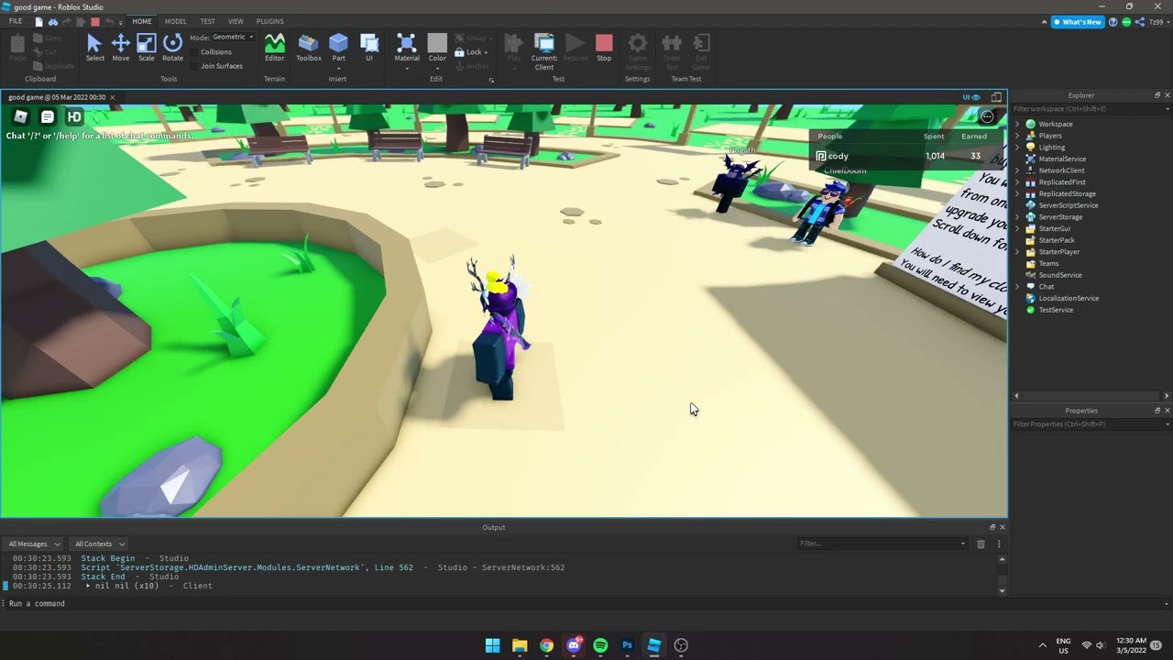Click the Roblox menu logo in game view
This screenshot has height=660, width=1173.
(20, 116)
